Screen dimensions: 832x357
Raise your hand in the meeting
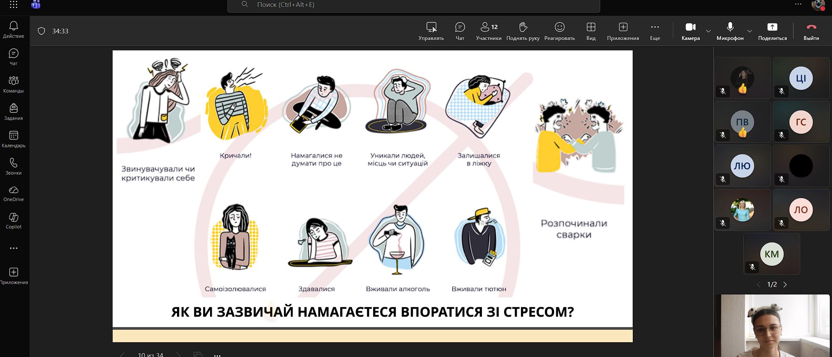point(523,31)
